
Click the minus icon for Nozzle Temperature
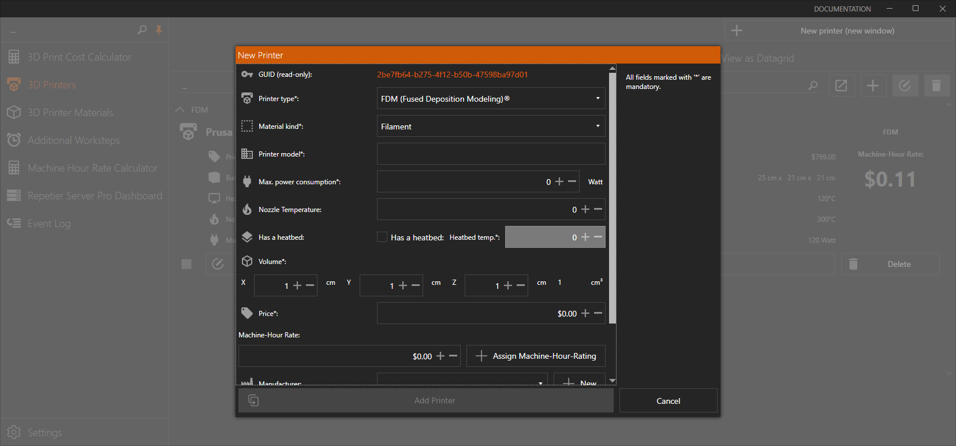(x=598, y=209)
